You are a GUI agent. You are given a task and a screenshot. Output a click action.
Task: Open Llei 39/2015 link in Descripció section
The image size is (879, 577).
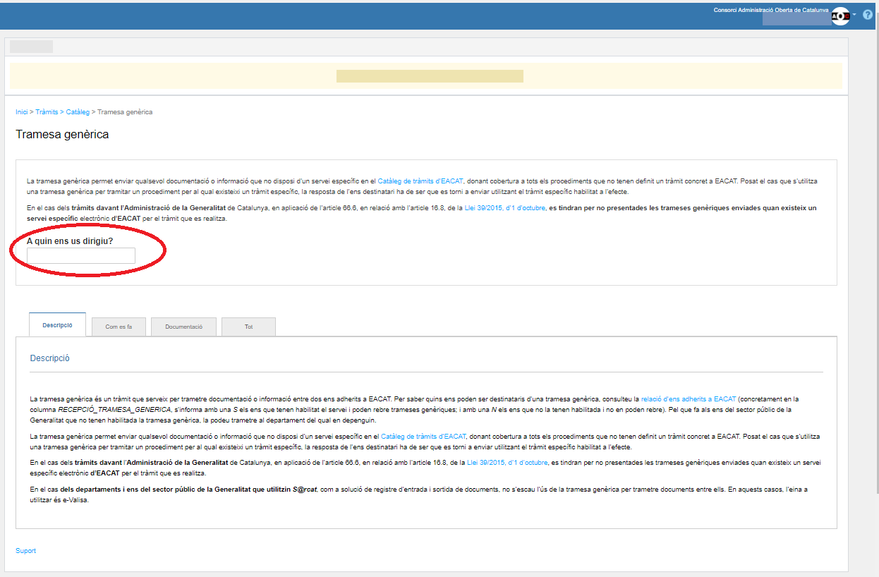(507, 463)
